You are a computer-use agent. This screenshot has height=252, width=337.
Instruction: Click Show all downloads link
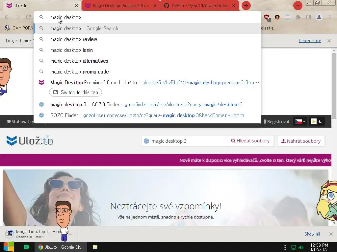pyautogui.click(x=312, y=234)
